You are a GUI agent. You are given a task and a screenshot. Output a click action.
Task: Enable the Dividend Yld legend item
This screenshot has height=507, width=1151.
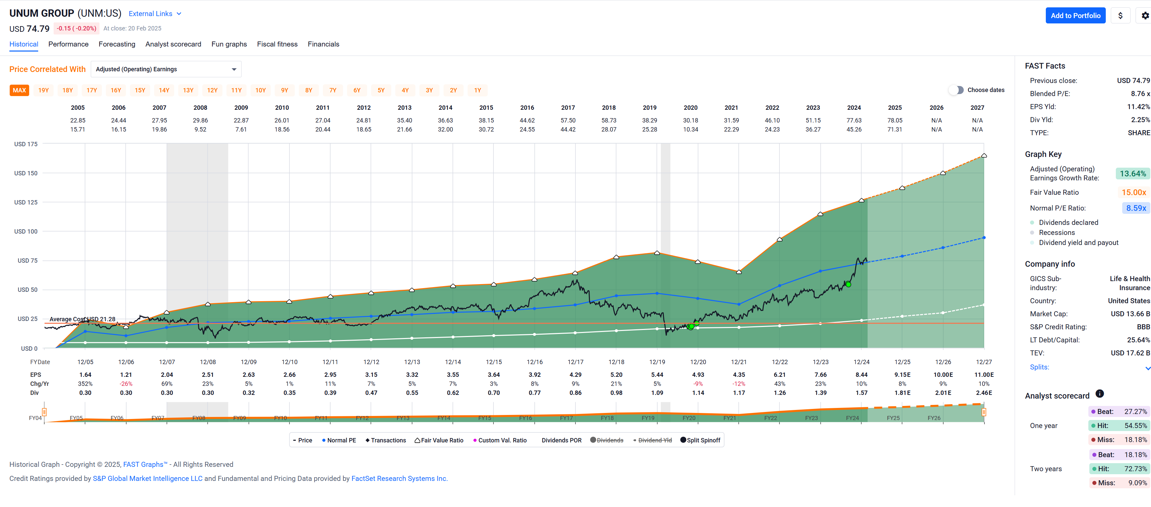tap(652, 440)
